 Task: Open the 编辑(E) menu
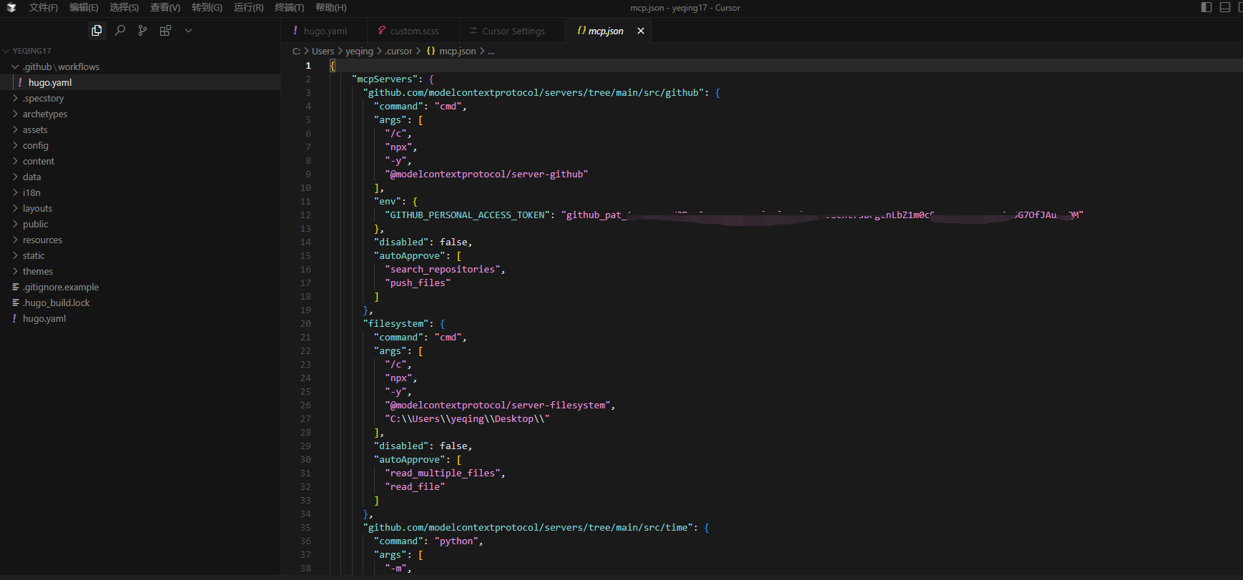coord(84,8)
